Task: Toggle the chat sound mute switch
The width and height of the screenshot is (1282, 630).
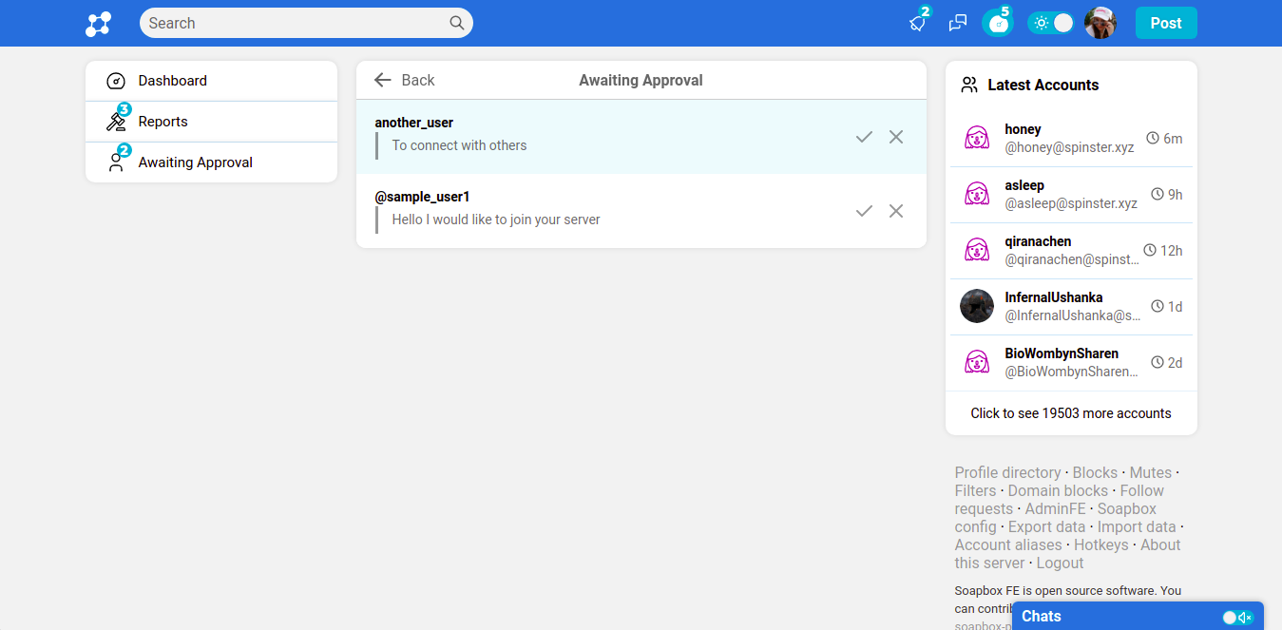Action: point(1237,618)
